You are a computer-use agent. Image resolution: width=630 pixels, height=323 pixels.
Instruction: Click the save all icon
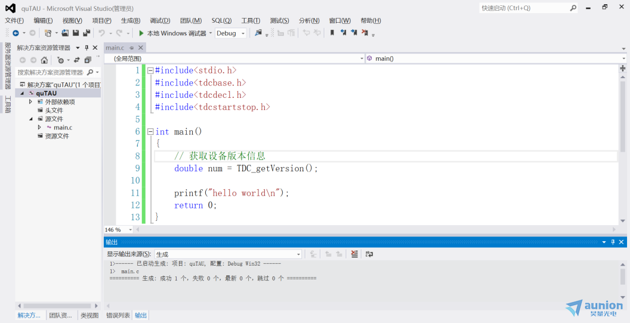[x=87, y=33]
